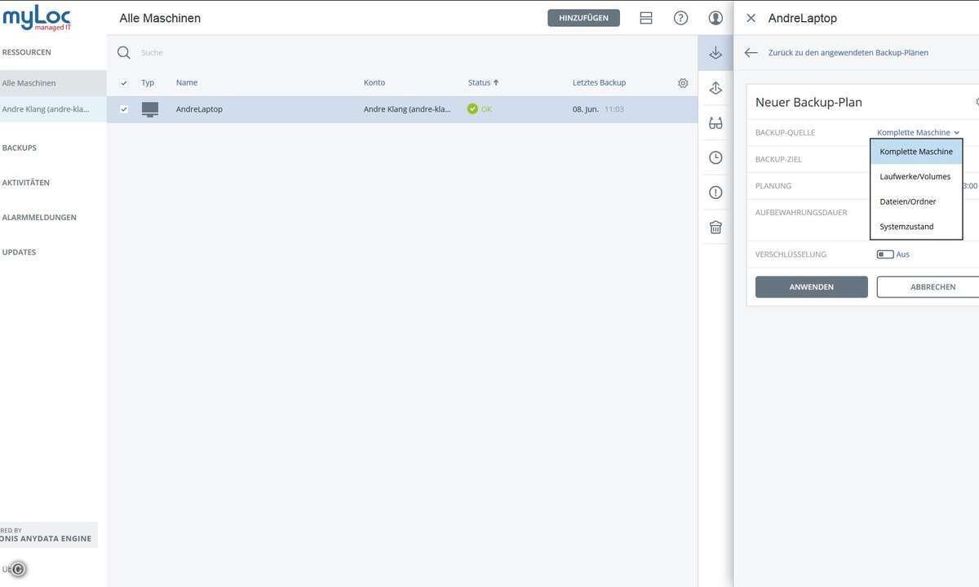
Task: Click the Hinzufügen button
Action: pos(583,18)
